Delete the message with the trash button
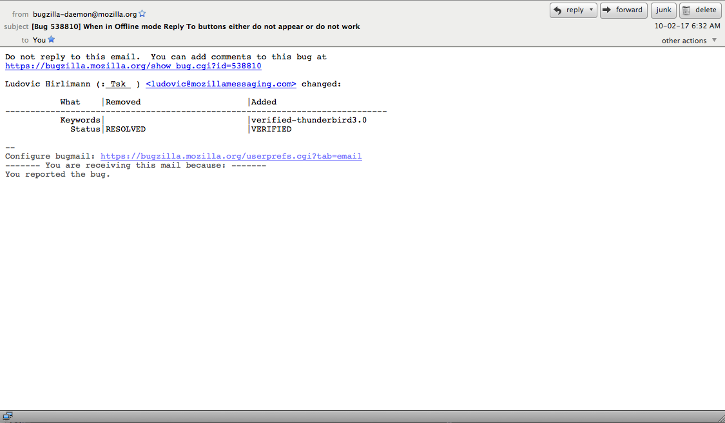 (700, 10)
